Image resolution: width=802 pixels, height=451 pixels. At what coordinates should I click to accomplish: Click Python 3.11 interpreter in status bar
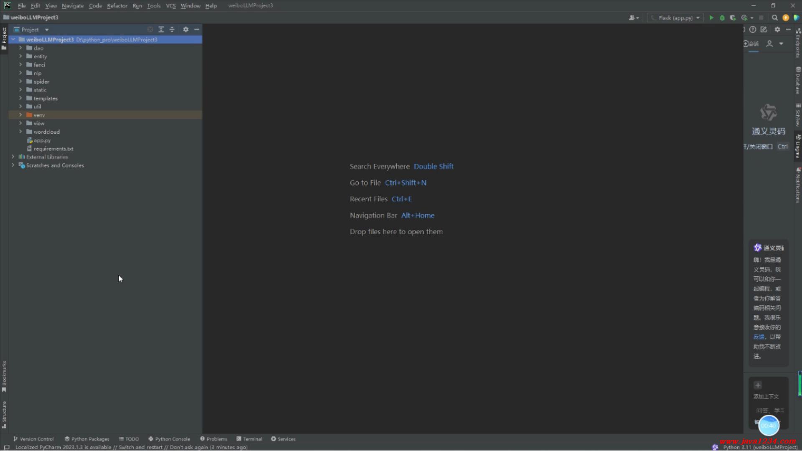[x=760, y=447]
